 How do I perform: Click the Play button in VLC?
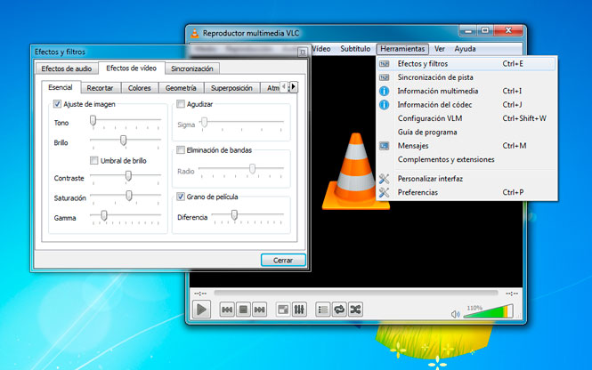pyautogui.click(x=201, y=310)
